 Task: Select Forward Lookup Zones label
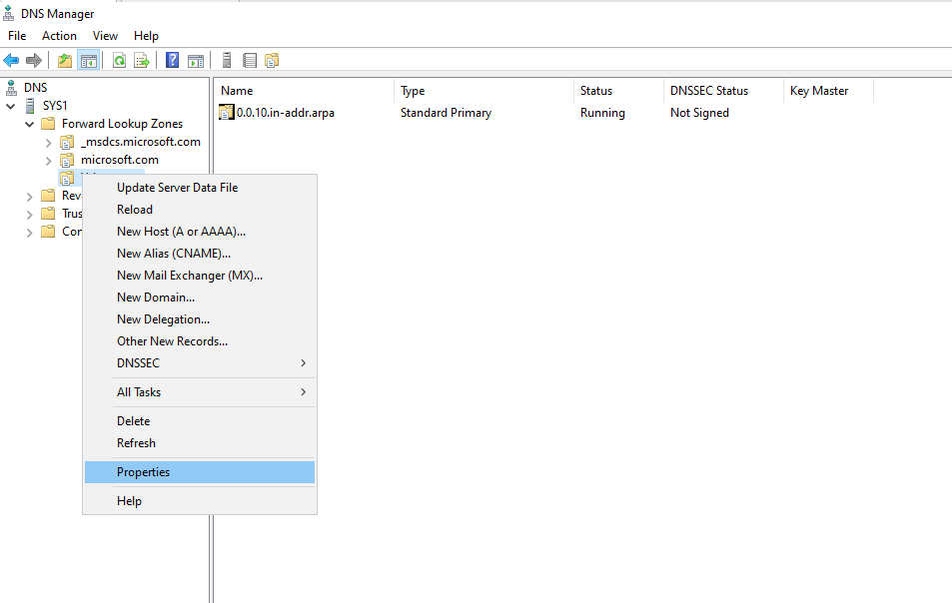(x=122, y=124)
